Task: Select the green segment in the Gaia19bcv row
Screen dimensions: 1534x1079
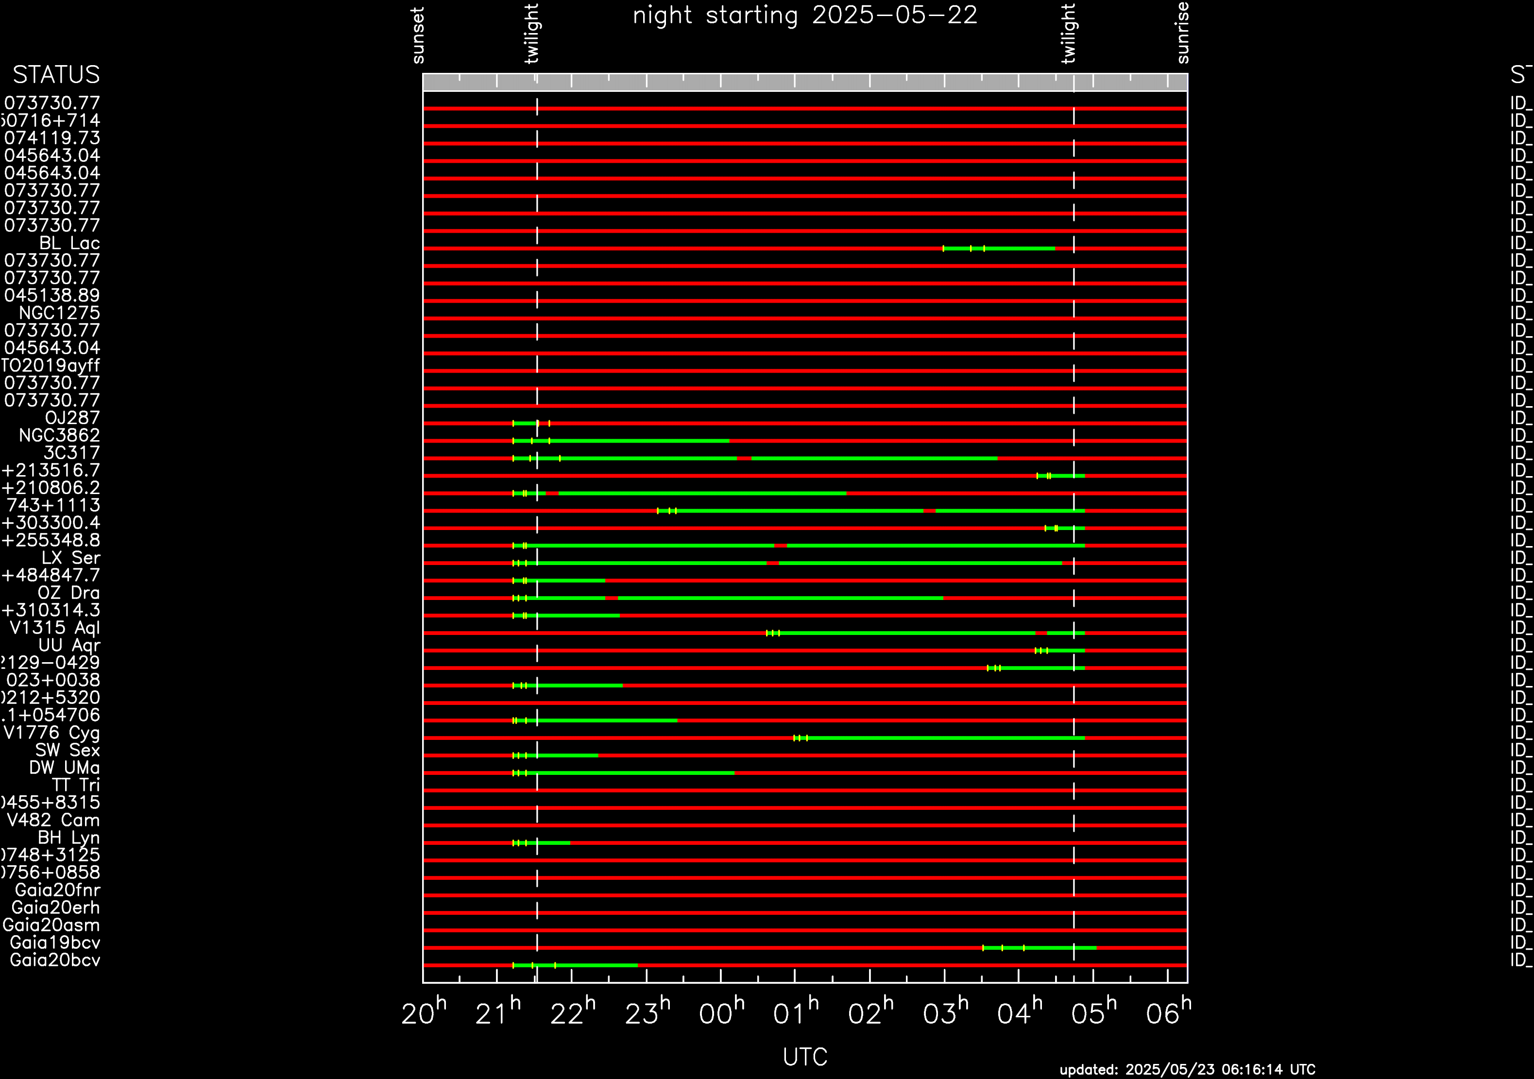Action: (x=1040, y=948)
